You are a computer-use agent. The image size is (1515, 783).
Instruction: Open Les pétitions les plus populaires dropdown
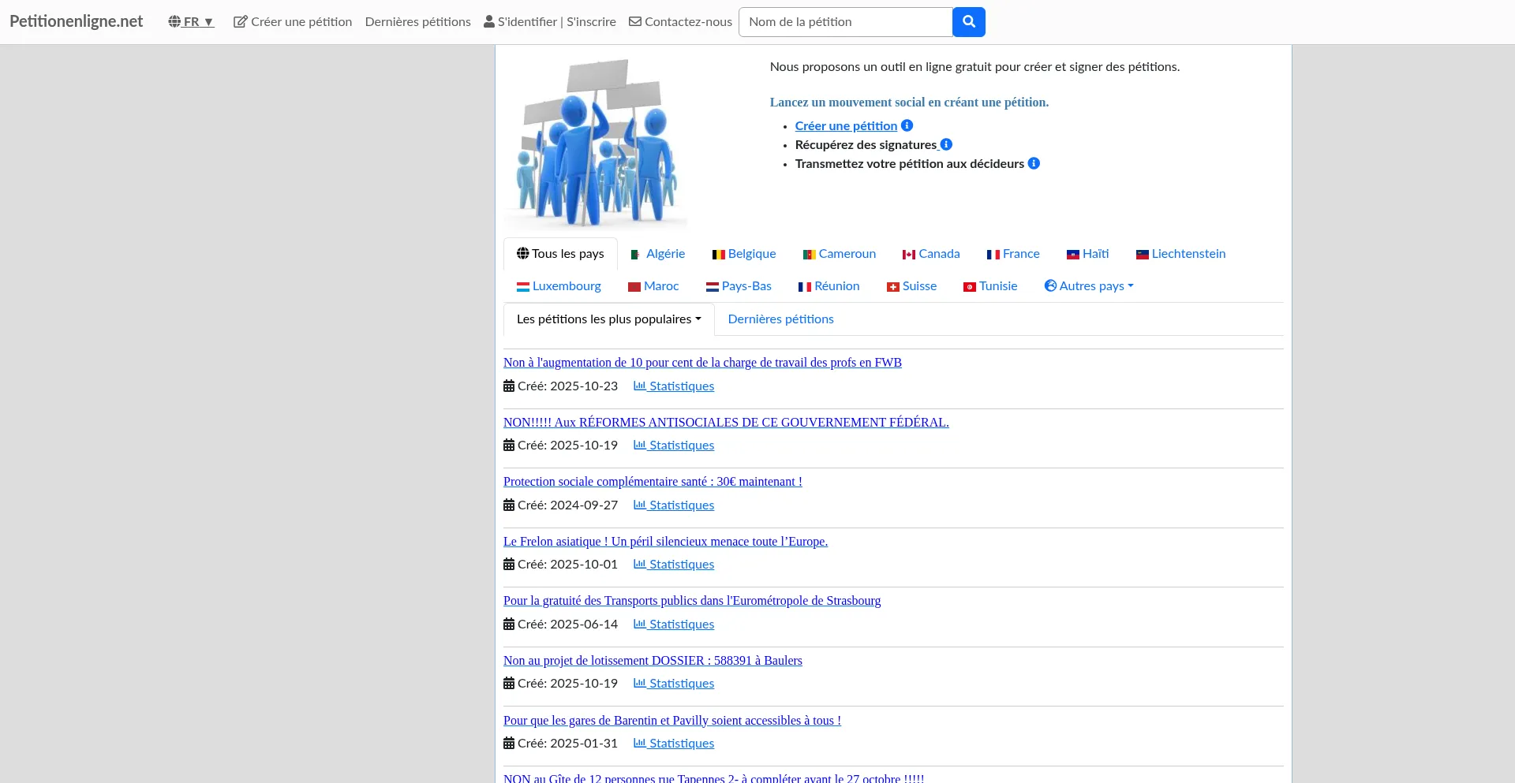pyautogui.click(x=608, y=319)
